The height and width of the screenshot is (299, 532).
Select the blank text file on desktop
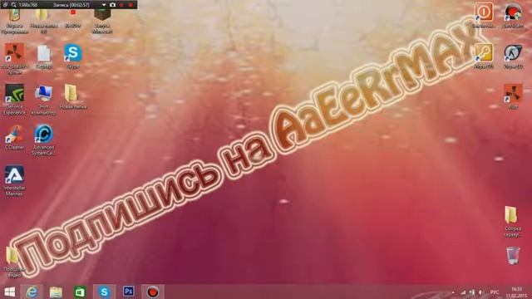(x=44, y=56)
